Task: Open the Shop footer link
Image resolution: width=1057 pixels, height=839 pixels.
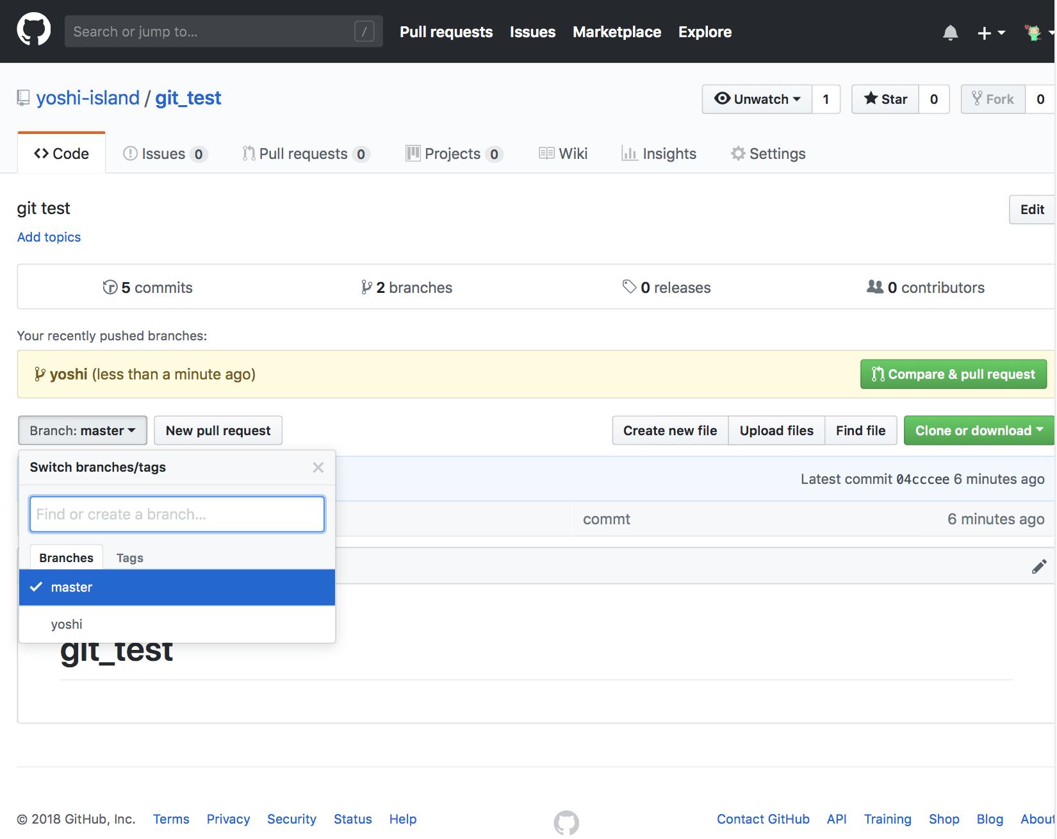Action: (x=944, y=819)
